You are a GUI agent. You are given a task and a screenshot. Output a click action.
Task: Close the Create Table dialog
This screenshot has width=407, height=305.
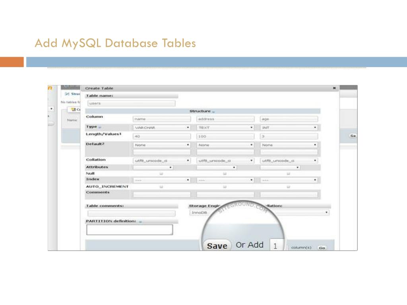click(x=334, y=88)
